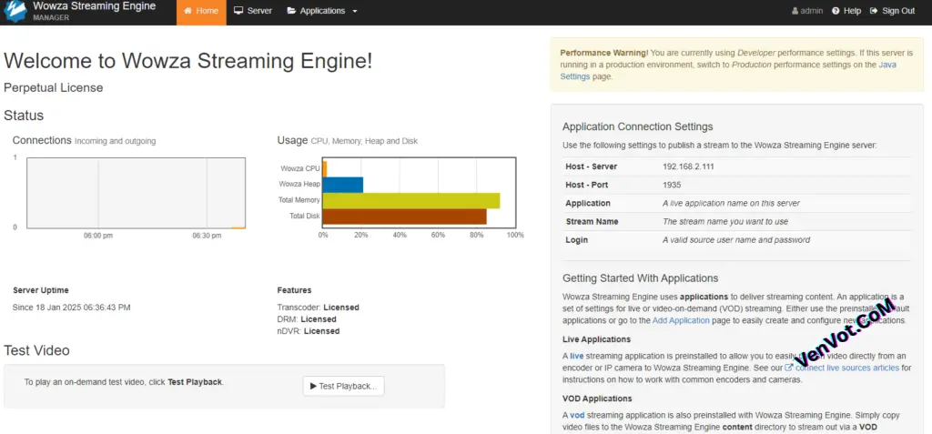The height and width of the screenshot is (434, 932).
Task: Click the Transcoder: Licensed text
Action: pyautogui.click(x=318, y=308)
